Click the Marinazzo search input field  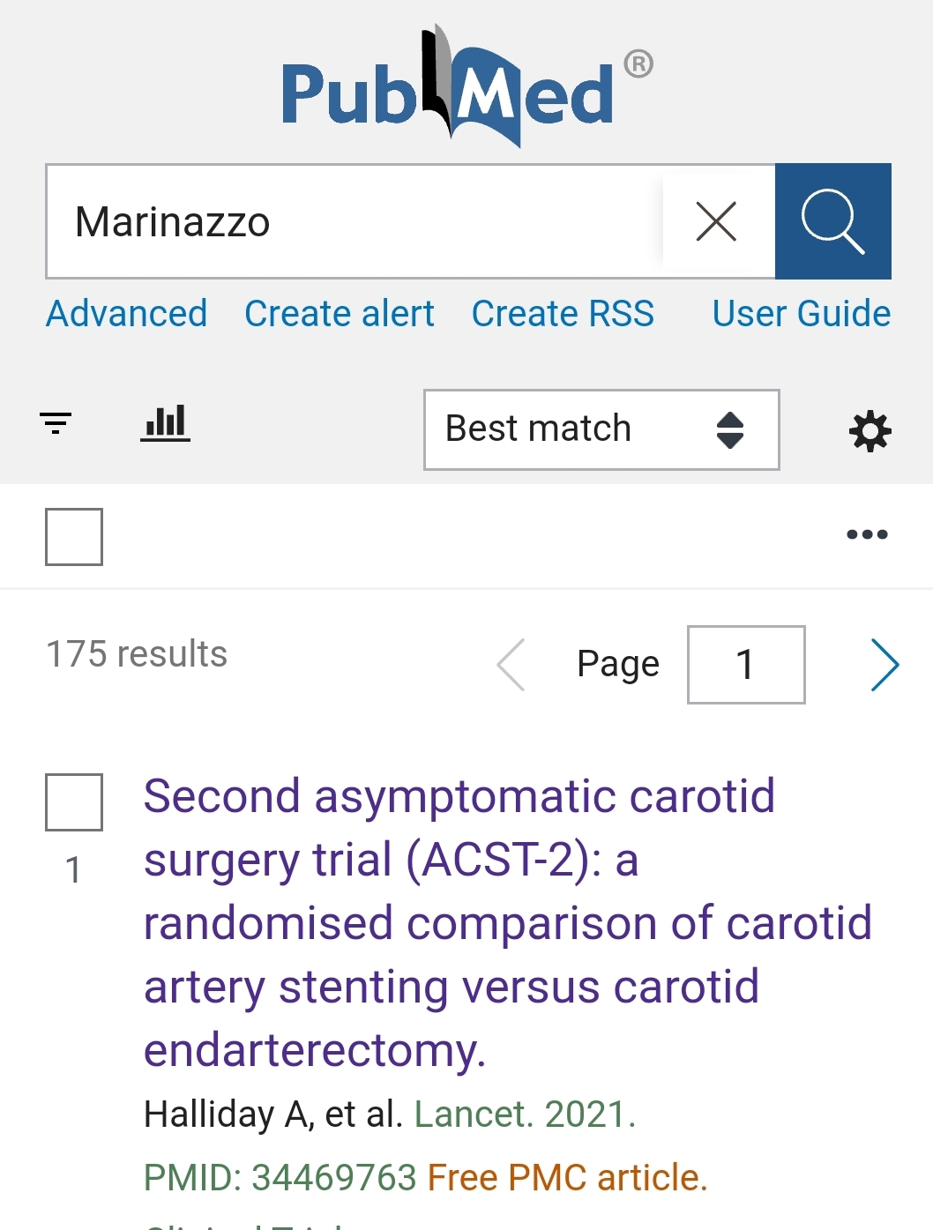[x=353, y=221]
